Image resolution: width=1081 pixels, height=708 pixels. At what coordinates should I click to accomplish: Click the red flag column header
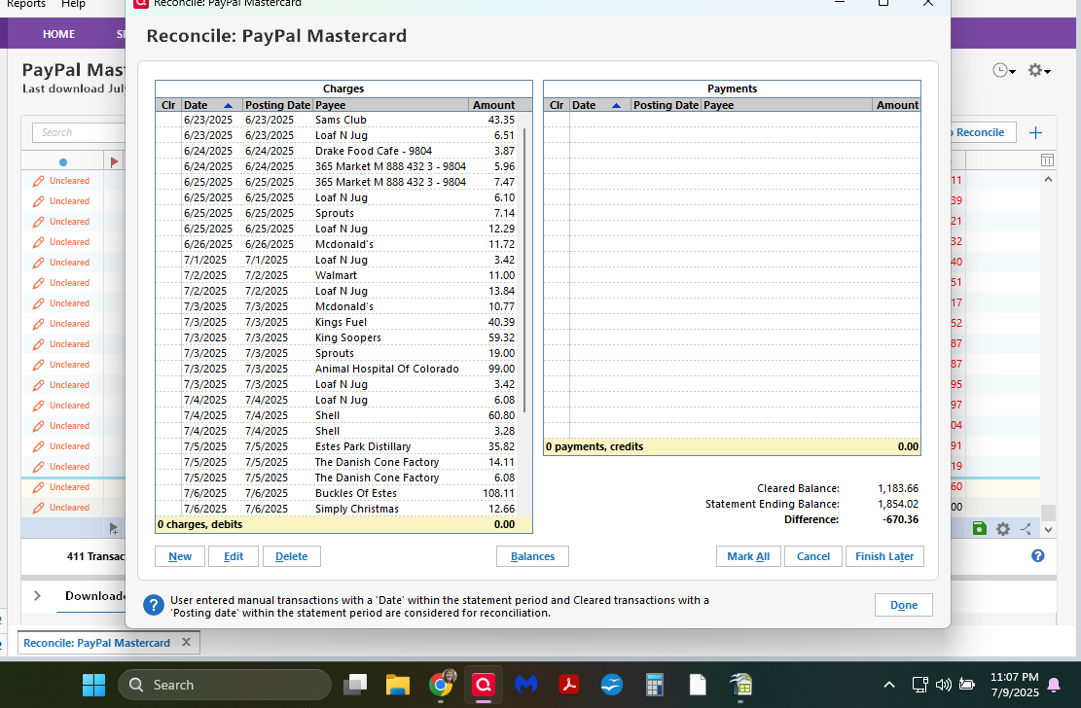tap(114, 161)
